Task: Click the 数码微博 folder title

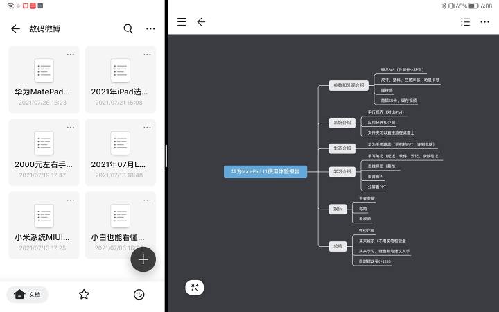Action: [45, 28]
